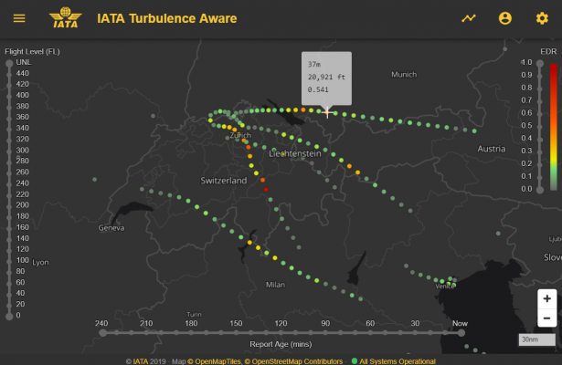Open the hamburger navigation menu
Screen dimensions: 562x365
point(19,18)
